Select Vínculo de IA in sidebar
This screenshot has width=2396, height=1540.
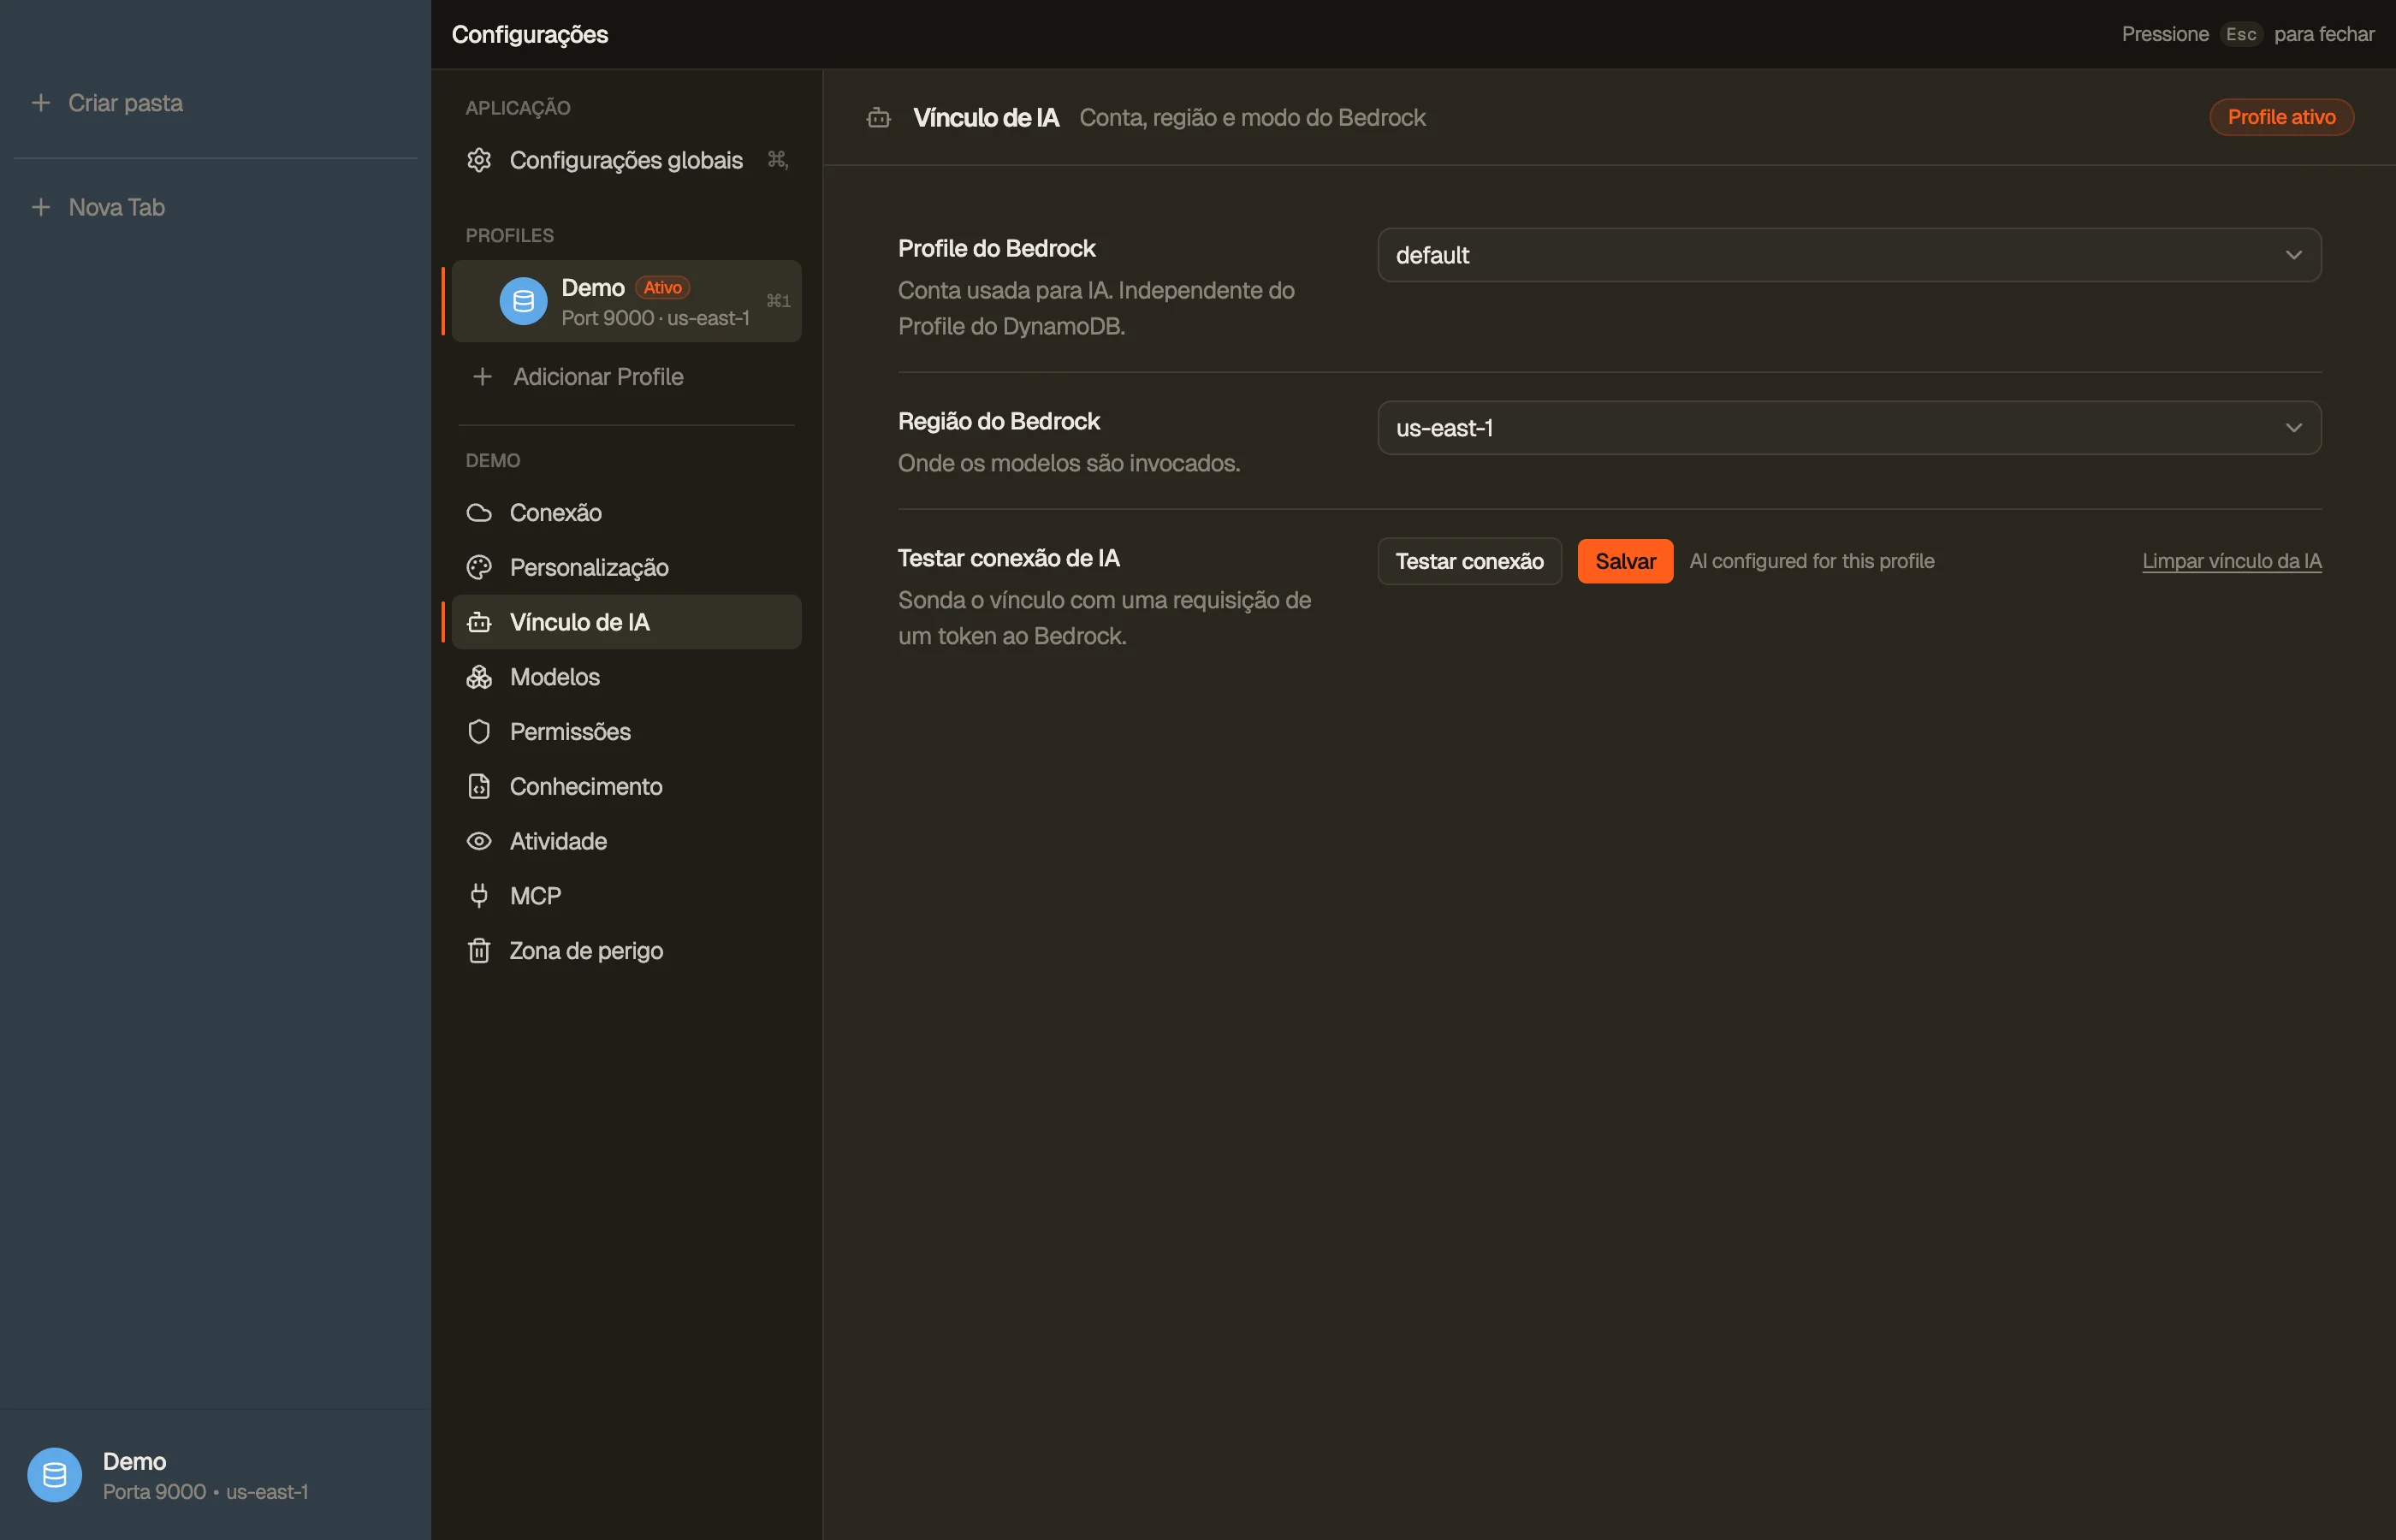(627, 622)
